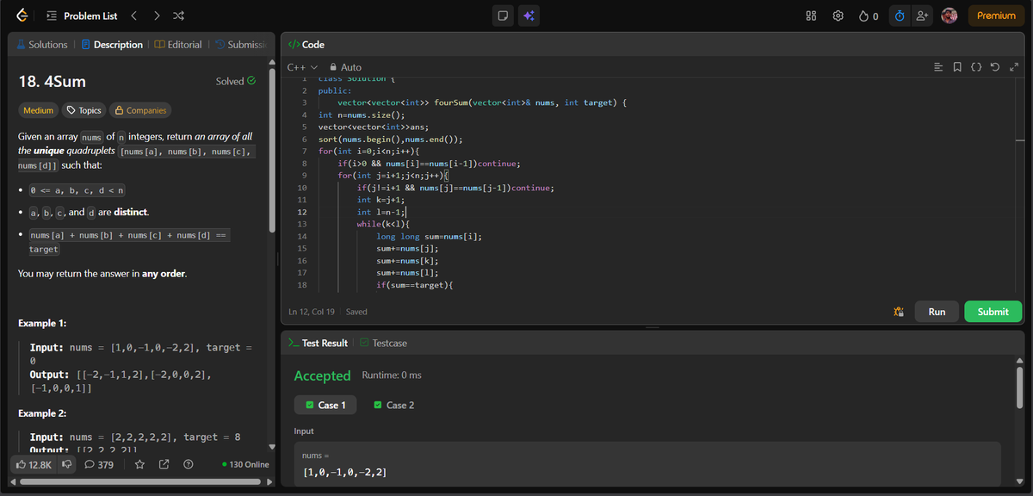Pick a random problem shuffle icon

point(178,15)
